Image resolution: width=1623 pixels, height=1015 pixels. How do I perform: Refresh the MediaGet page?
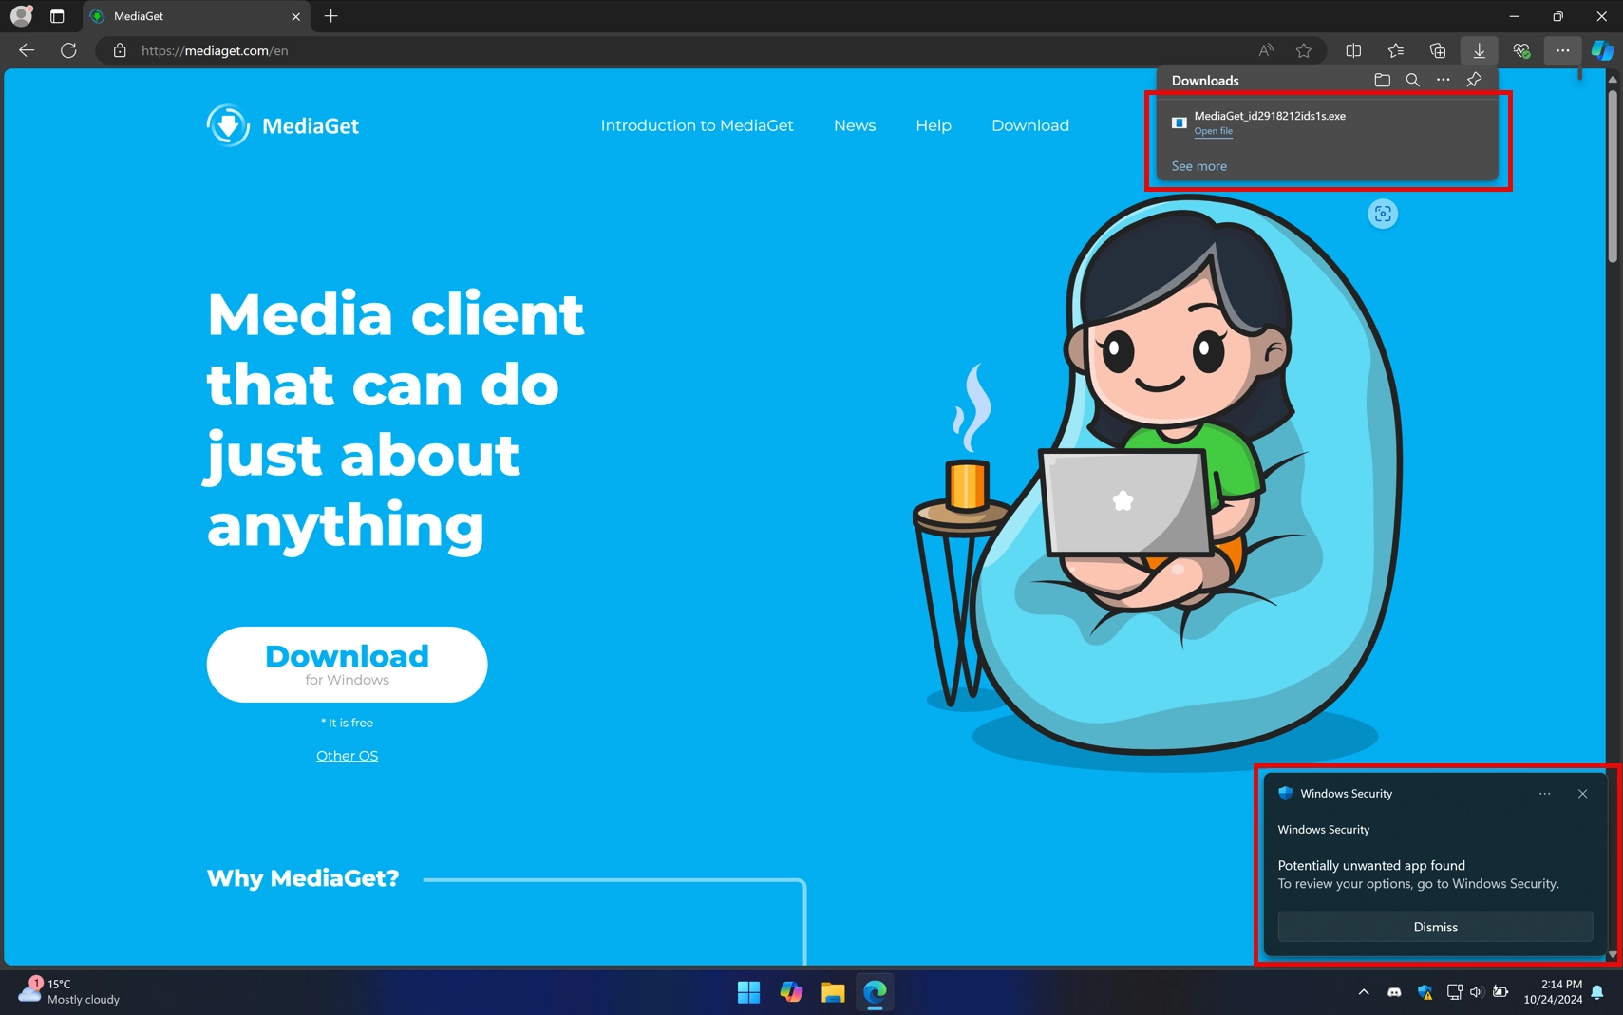pos(68,50)
